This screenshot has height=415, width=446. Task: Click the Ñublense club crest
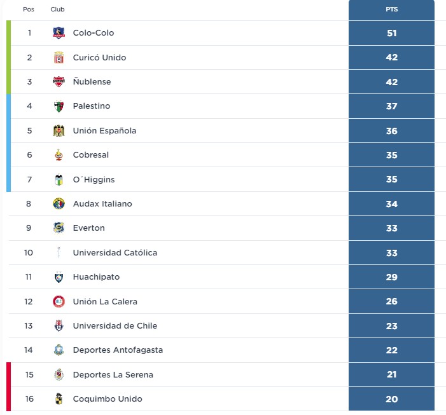click(59, 82)
